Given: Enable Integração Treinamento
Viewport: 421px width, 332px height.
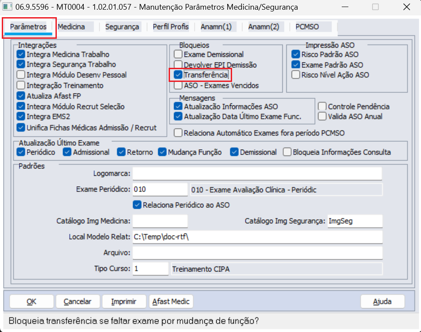Looking at the screenshot, I should click(20, 86).
